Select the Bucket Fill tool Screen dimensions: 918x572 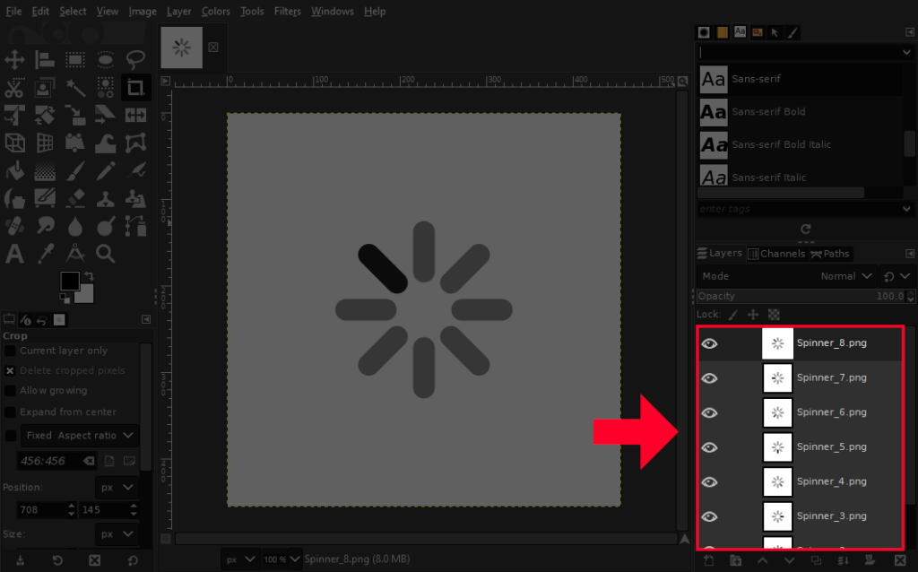click(x=14, y=170)
